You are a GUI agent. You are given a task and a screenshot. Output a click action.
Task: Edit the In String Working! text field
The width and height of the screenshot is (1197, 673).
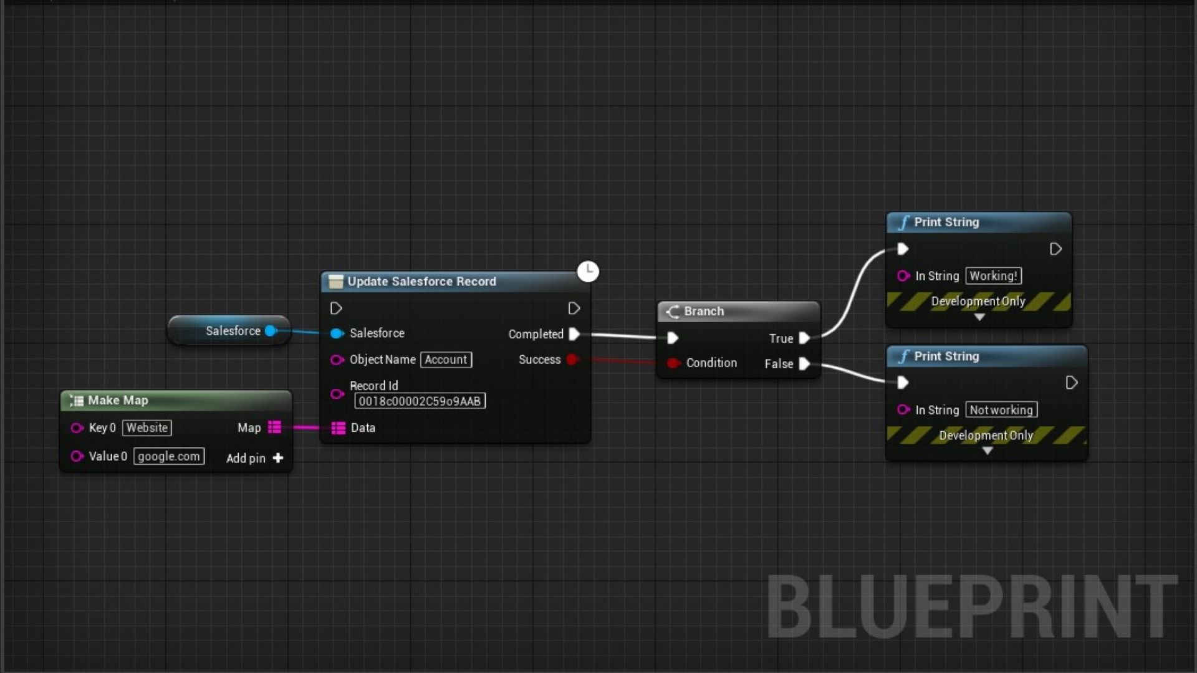[x=993, y=275]
